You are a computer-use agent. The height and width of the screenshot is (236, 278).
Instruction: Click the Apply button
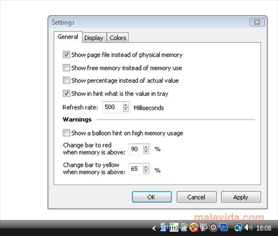tap(241, 197)
